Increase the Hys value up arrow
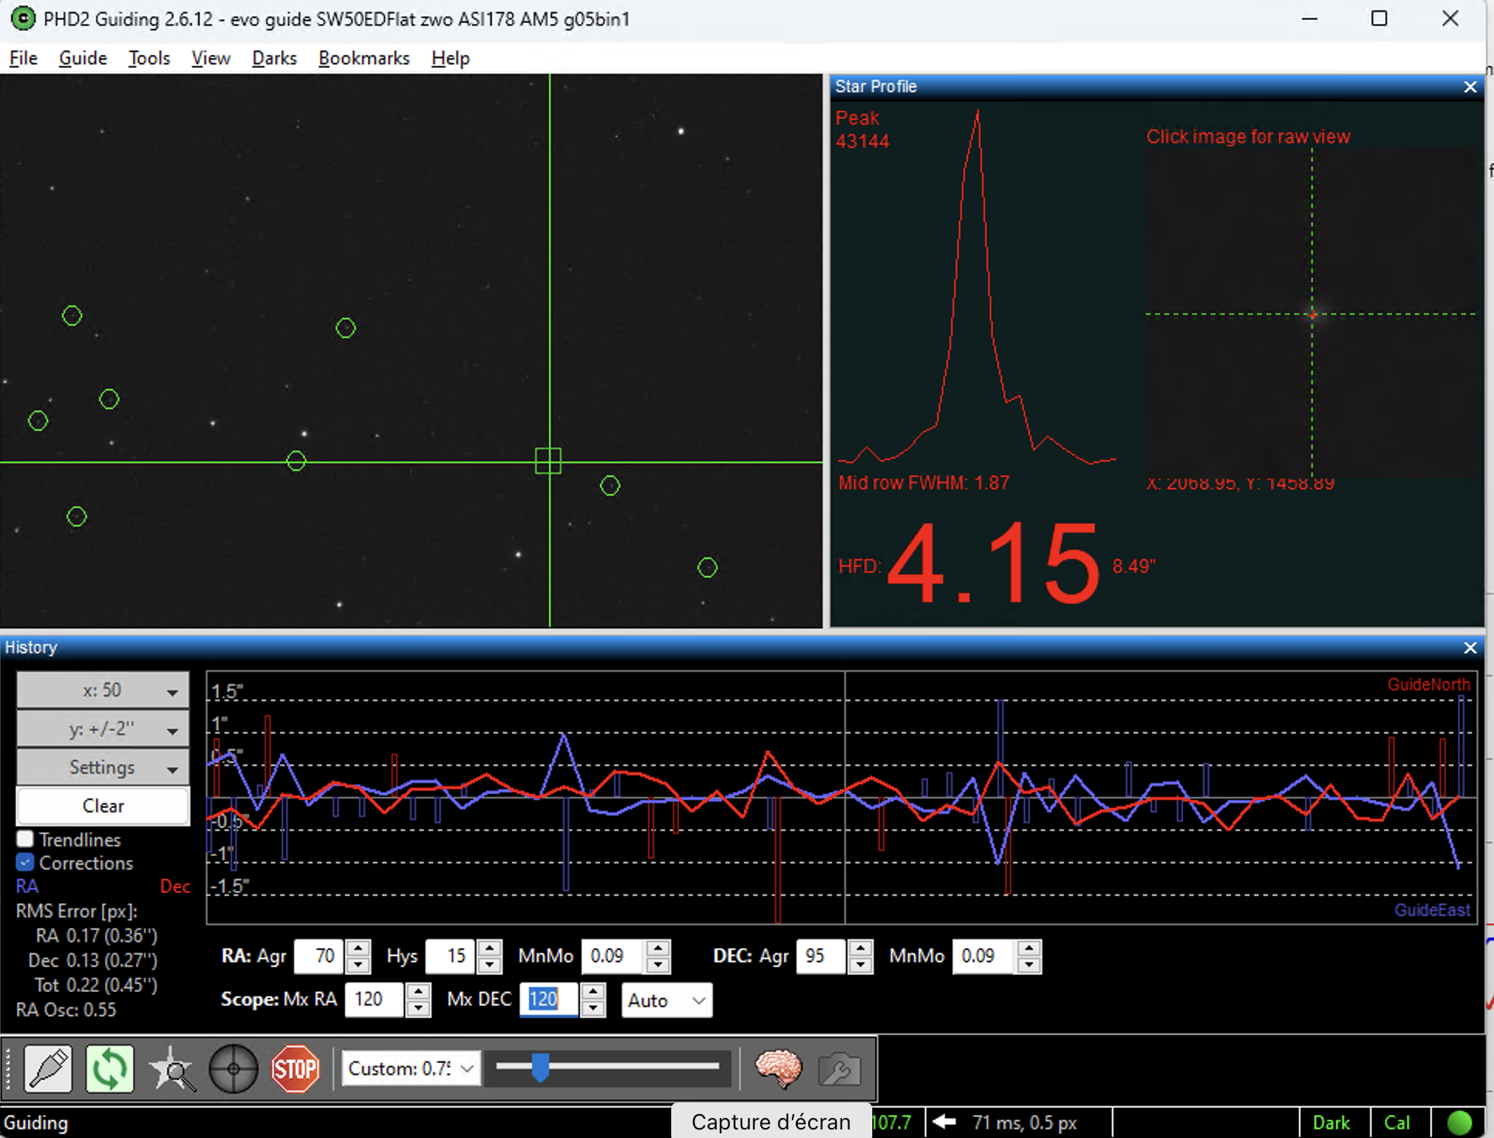This screenshot has height=1138, width=1494. click(x=489, y=949)
